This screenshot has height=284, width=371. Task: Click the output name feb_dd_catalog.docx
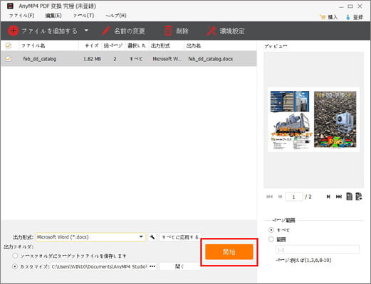coord(211,59)
